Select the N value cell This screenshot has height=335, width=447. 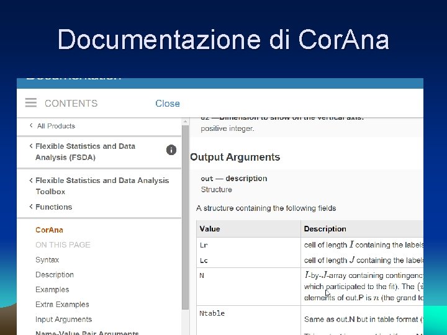pyautogui.click(x=248, y=287)
